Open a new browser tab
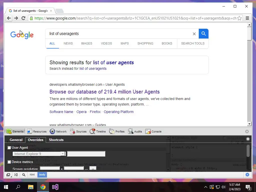 (x=59, y=11)
